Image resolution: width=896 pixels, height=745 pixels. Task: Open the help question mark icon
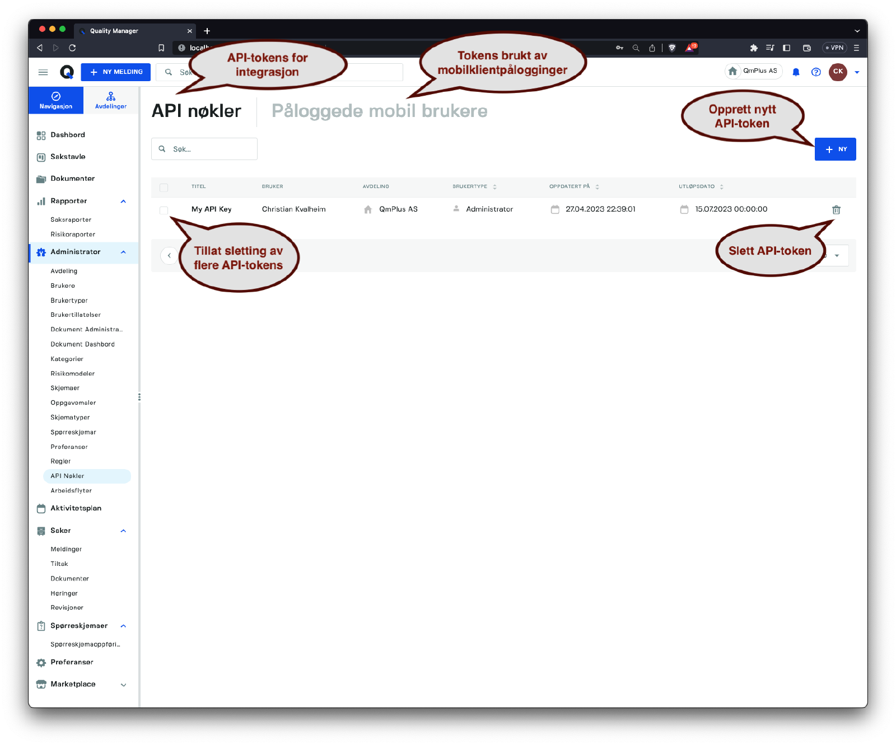pyautogui.click(x=816, y=72)
